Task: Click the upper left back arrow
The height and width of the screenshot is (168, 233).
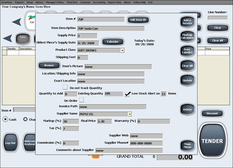Action: point(17,22)
